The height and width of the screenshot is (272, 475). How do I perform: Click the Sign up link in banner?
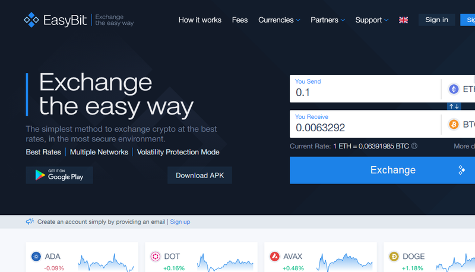pyautogui.click(x=180, y=222)
